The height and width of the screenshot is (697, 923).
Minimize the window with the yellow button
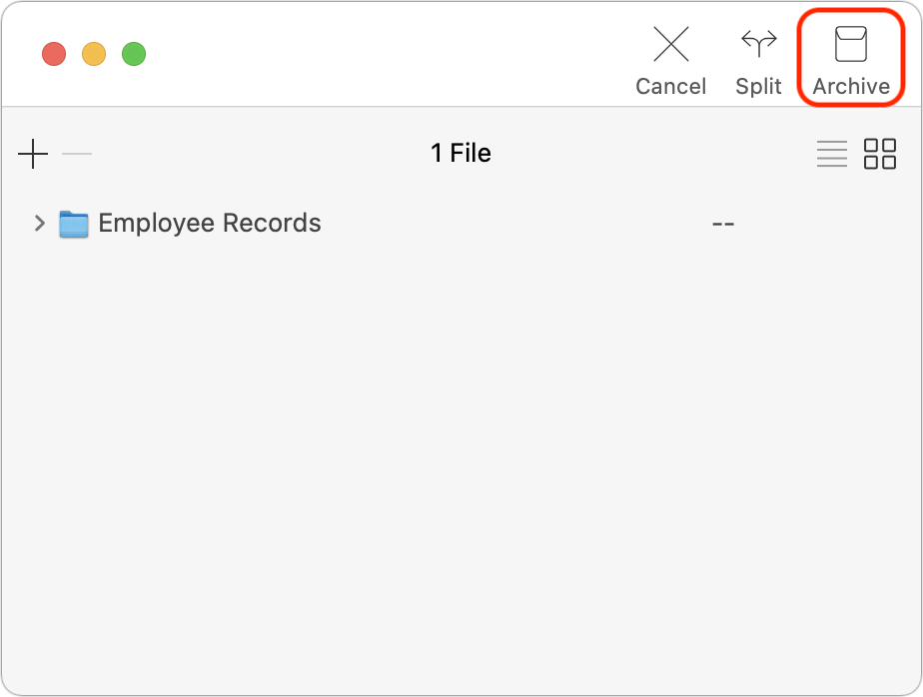click(94, 54)
